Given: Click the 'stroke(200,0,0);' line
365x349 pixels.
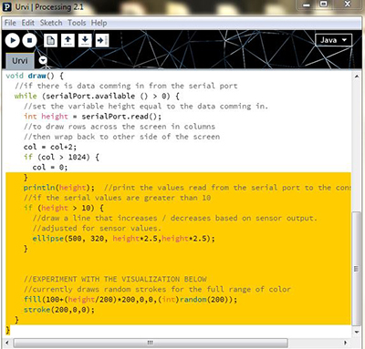Looking at the screenshot, I should coord(59,310).
